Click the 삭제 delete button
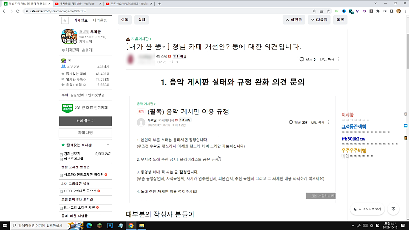409x230 pixels. coord(142,20)
